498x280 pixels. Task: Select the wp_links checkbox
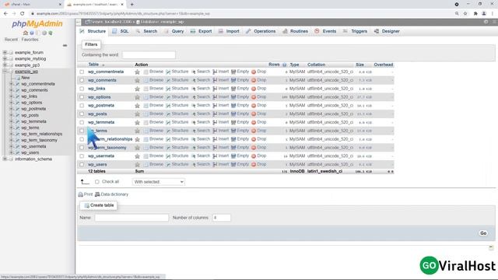[82, 89]
